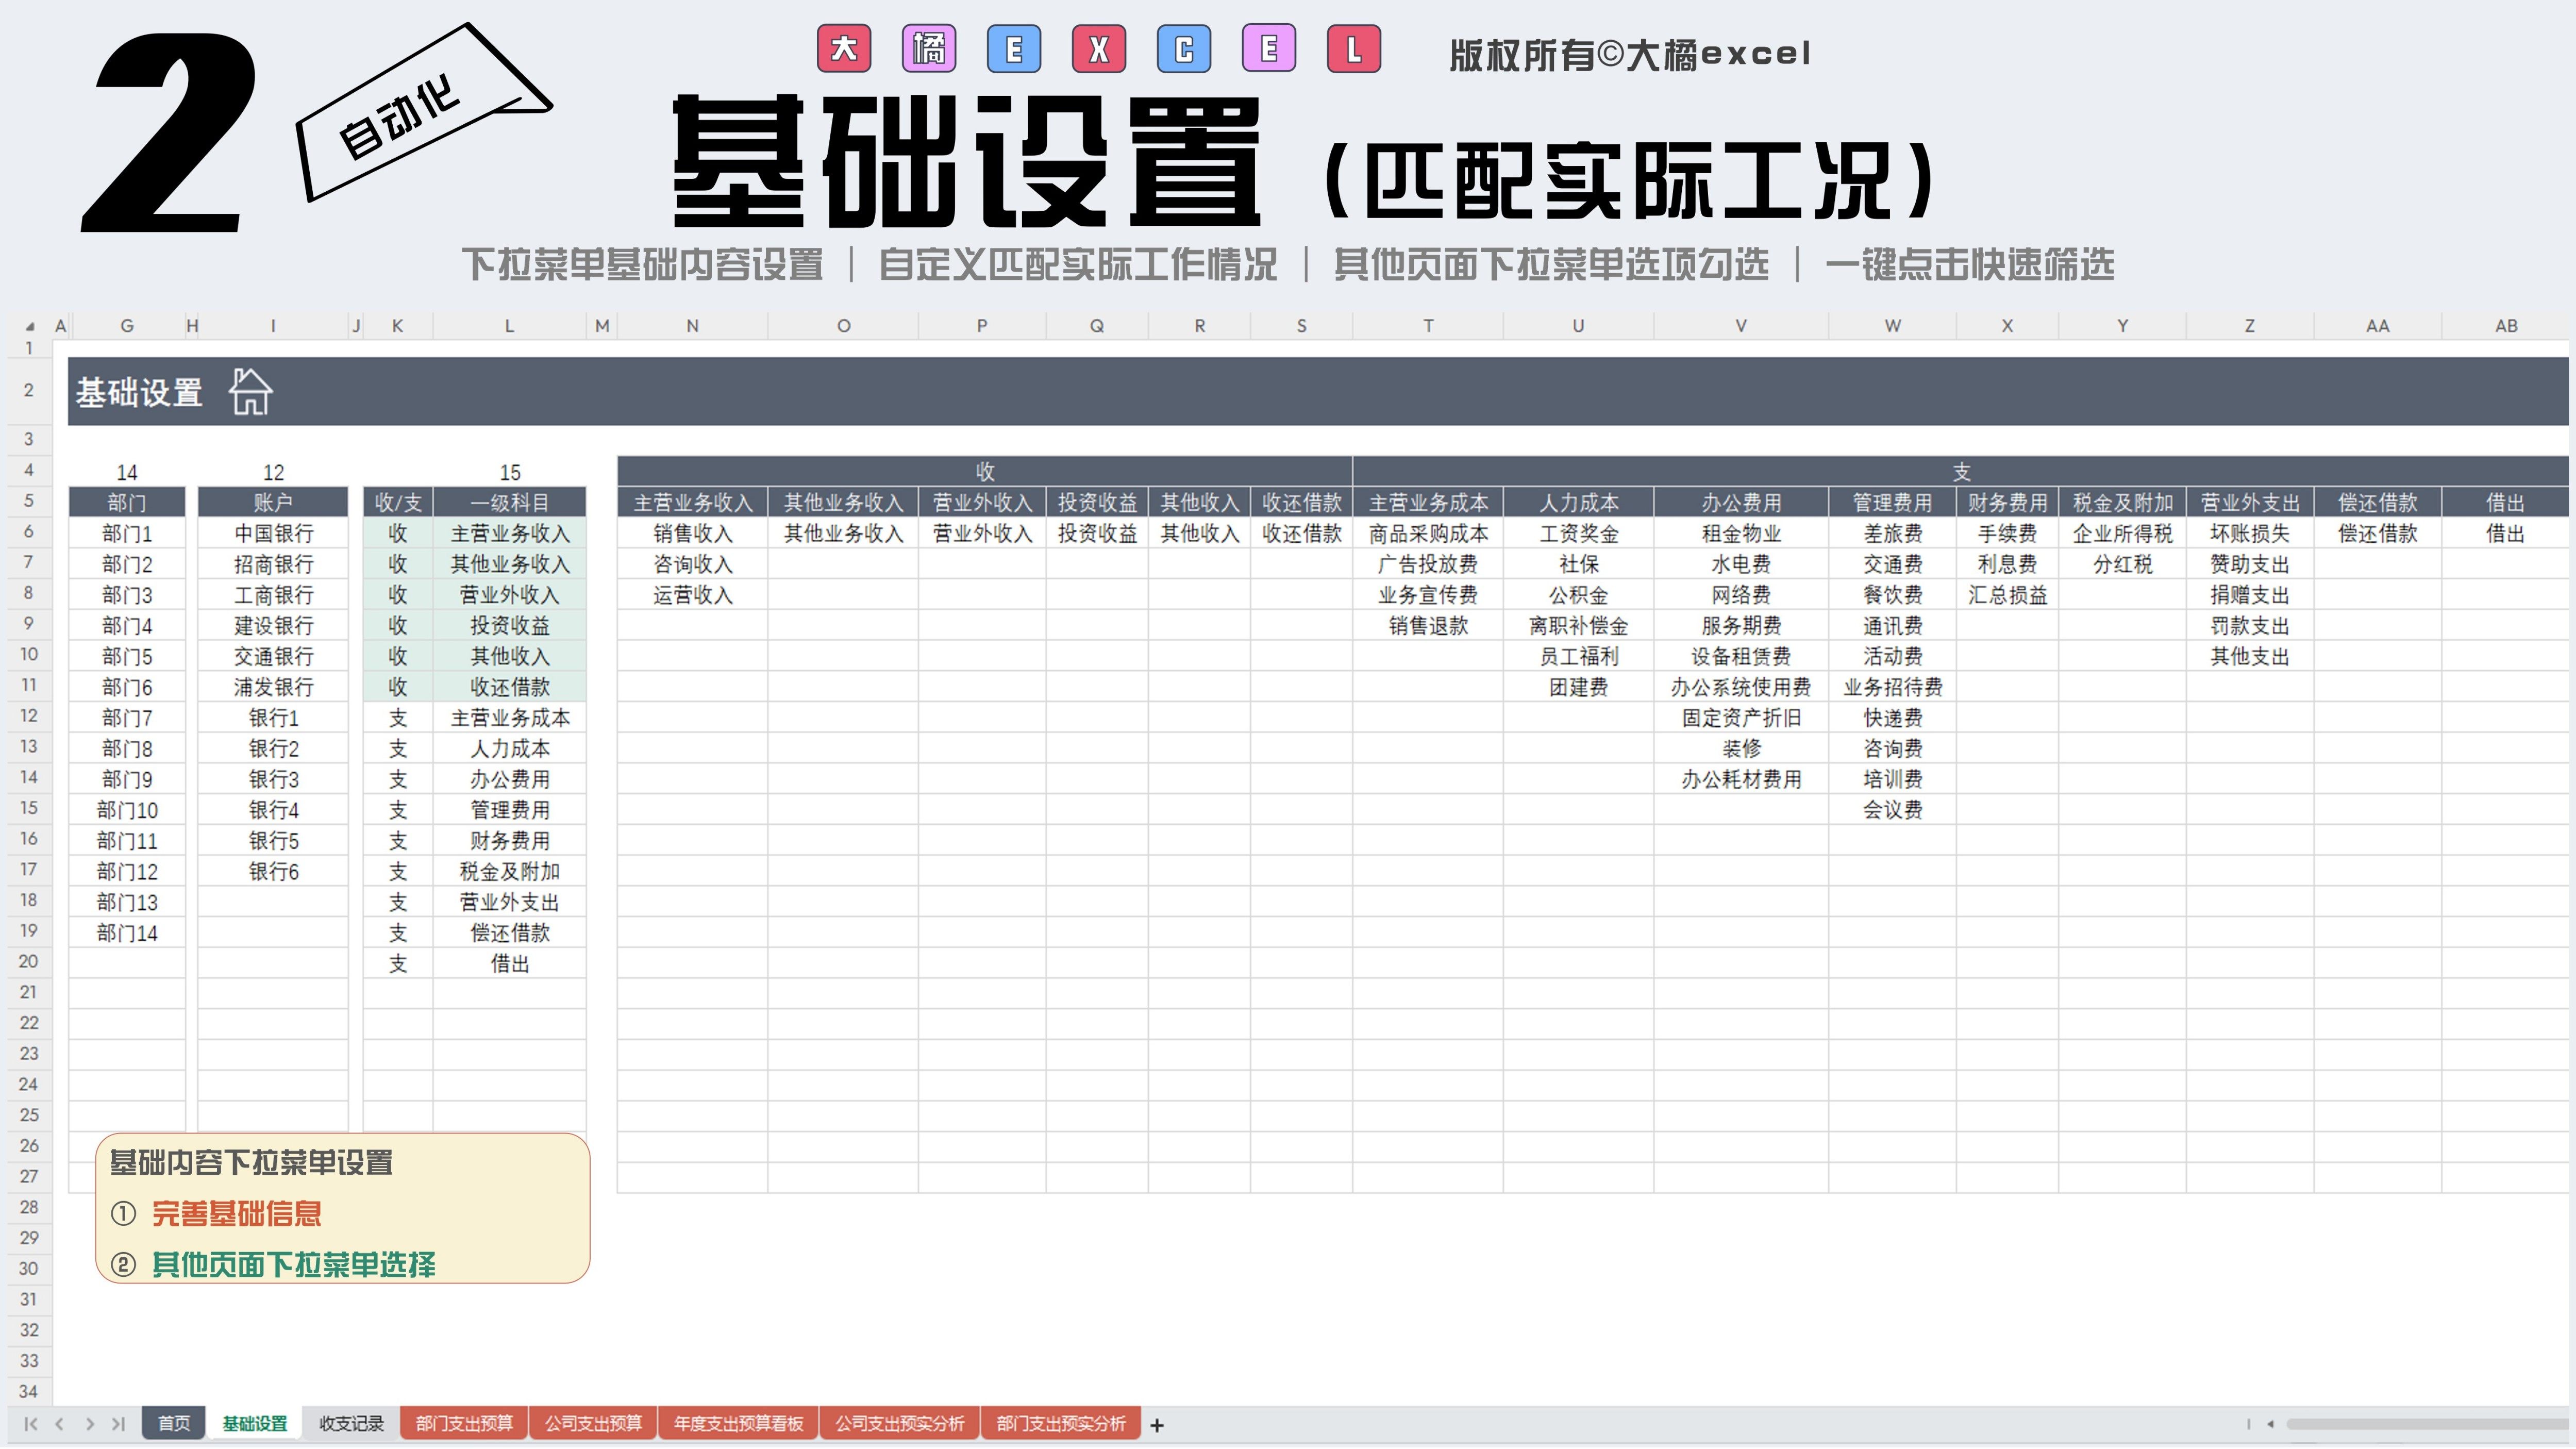Add a new sheet with plus icon
This screenshot has width=2576, height=1449.
[1157, 1425]
